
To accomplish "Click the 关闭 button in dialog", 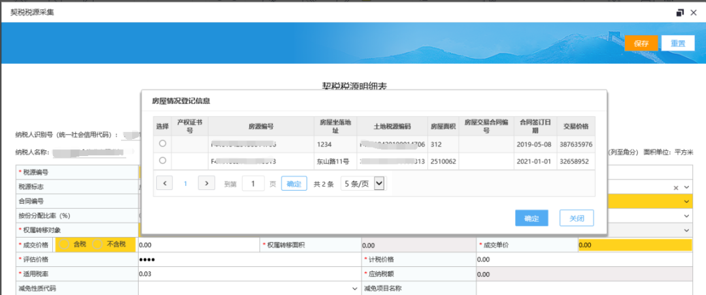I will (577, 218).
